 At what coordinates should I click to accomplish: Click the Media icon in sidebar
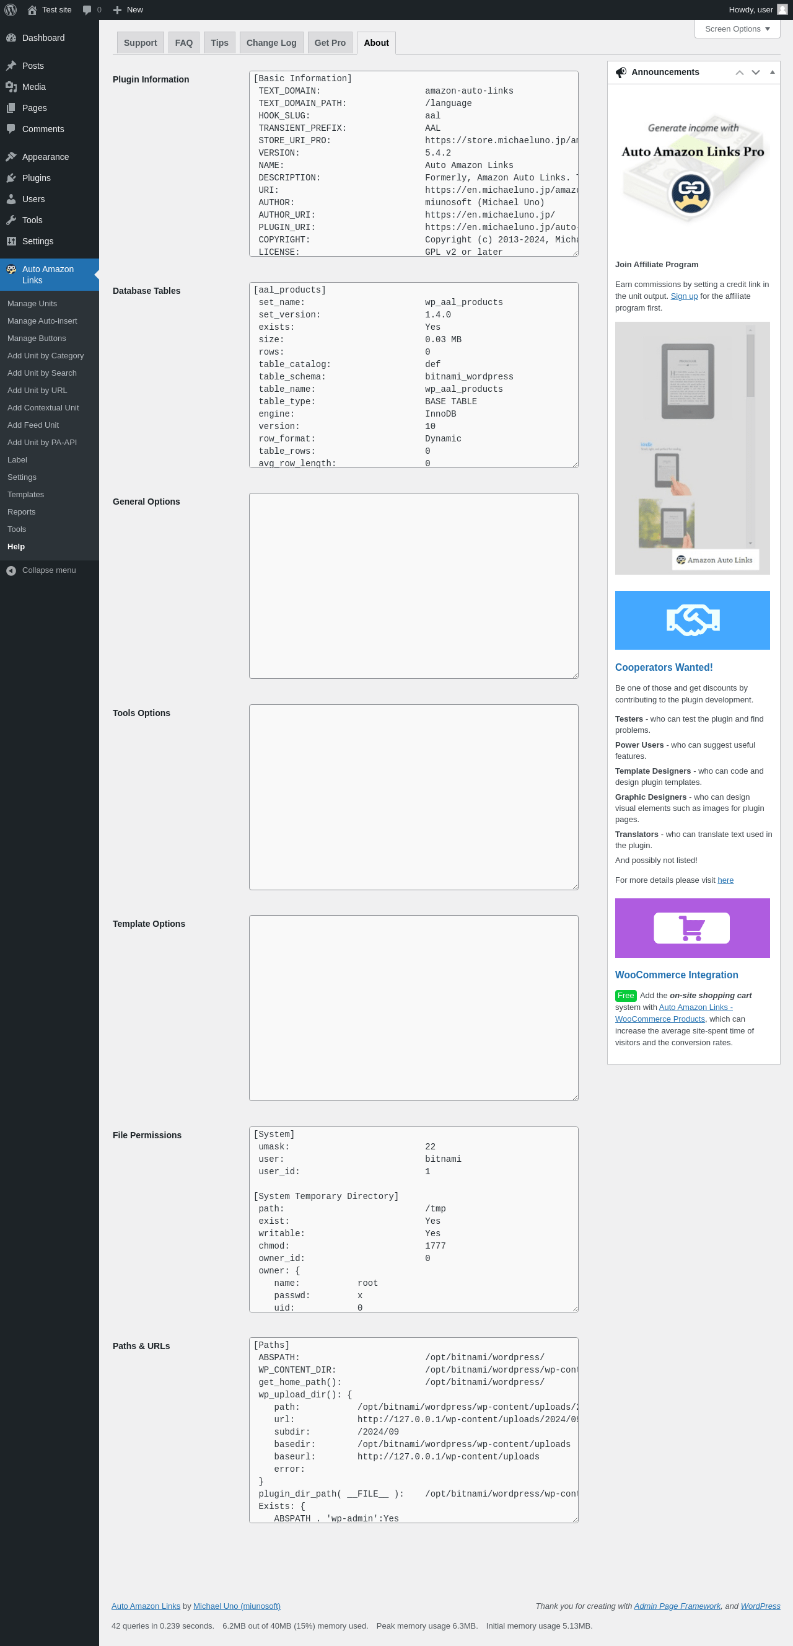pyautogui.click(x=11, y=87)
